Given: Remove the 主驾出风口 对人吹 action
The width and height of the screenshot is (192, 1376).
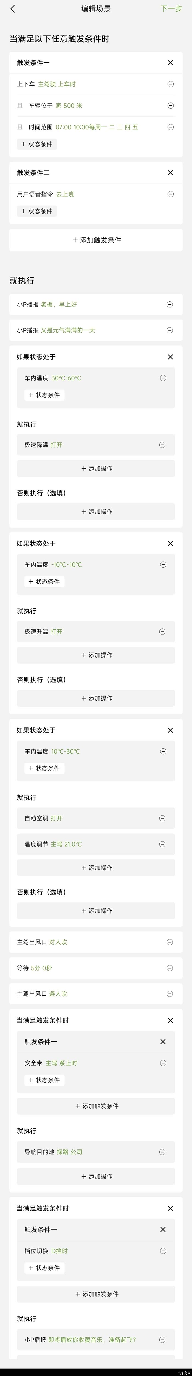Looking at the screenshot, I should (x=170, y=942).
